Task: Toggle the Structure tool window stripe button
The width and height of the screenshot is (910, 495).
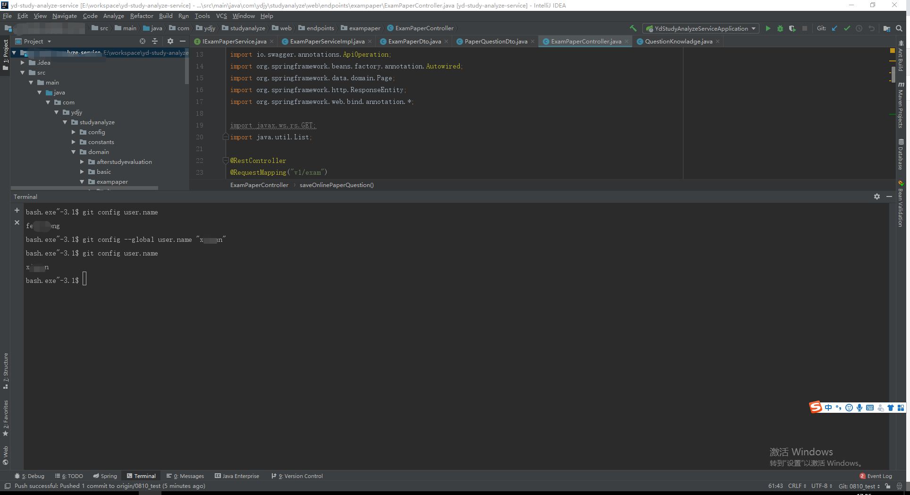Action: pyautogui.click(x=6, y=371)
